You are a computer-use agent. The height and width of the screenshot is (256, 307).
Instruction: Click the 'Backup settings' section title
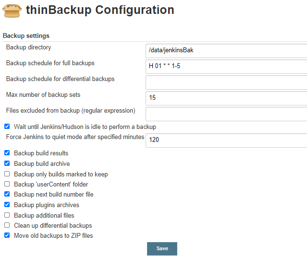click(x=26, y=36)
